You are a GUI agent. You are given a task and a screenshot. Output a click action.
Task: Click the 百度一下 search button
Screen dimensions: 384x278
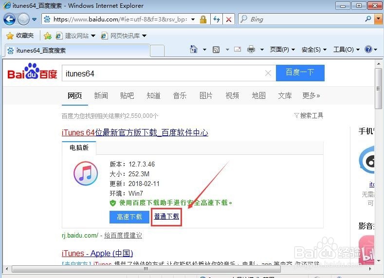click(300, 73)
